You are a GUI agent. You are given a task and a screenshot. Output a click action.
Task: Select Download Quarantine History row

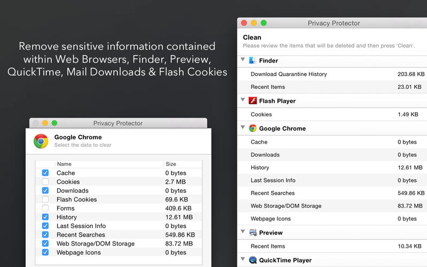(x=333, y=74)
